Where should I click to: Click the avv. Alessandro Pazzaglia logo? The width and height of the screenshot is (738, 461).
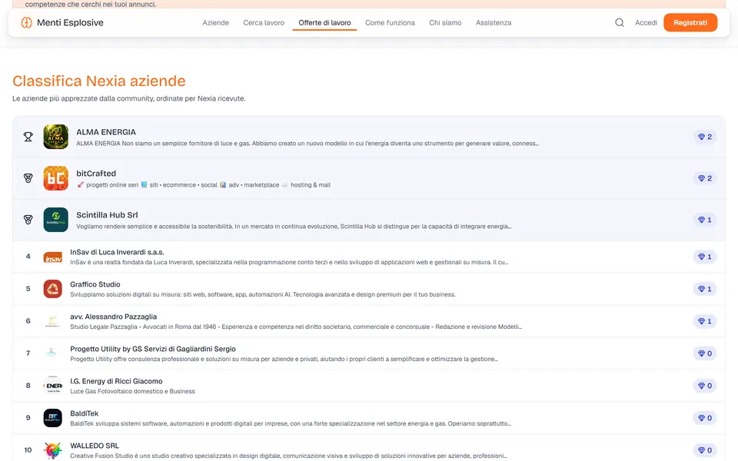coord(53,321)
